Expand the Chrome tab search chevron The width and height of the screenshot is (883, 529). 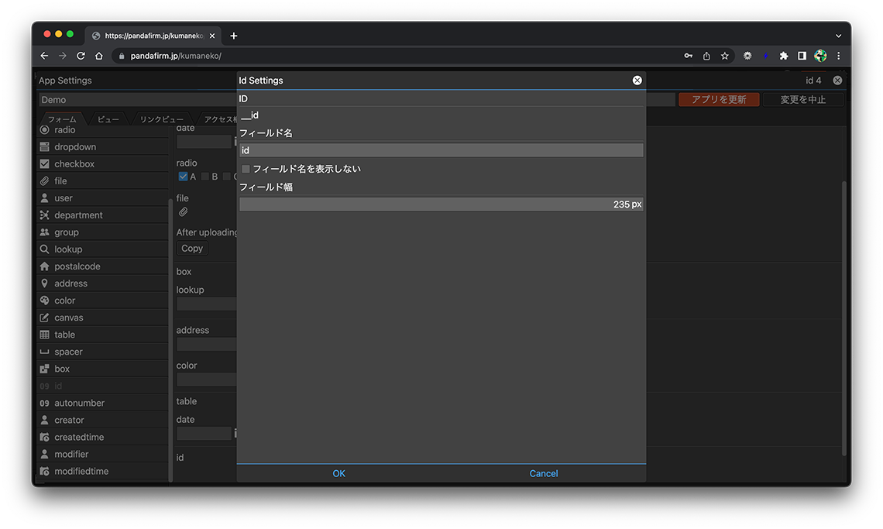[x=838, y=36]
